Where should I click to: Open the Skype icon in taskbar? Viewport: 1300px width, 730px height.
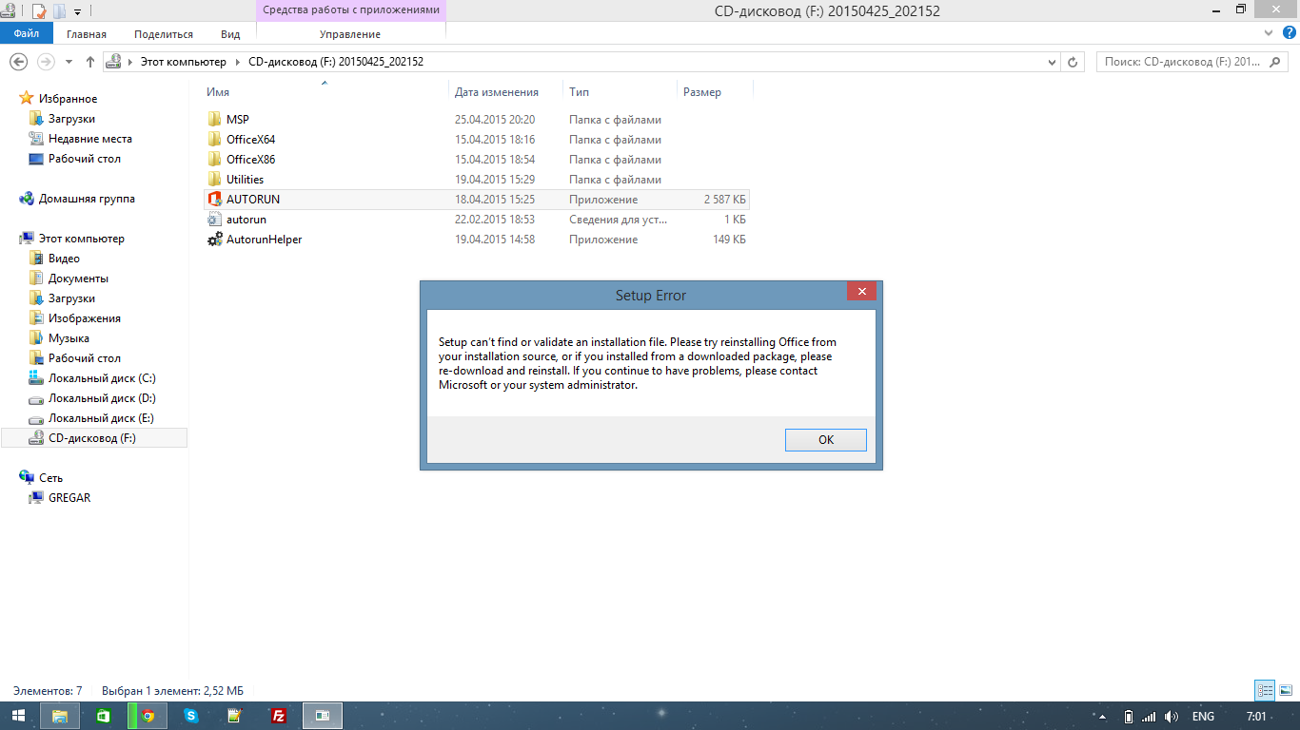click(x=191, y=716)
